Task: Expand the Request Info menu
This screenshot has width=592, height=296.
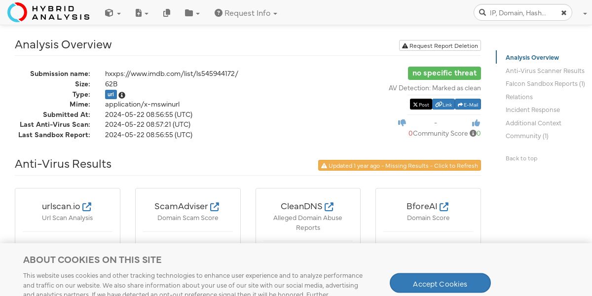Action: [x=246, y=13]
